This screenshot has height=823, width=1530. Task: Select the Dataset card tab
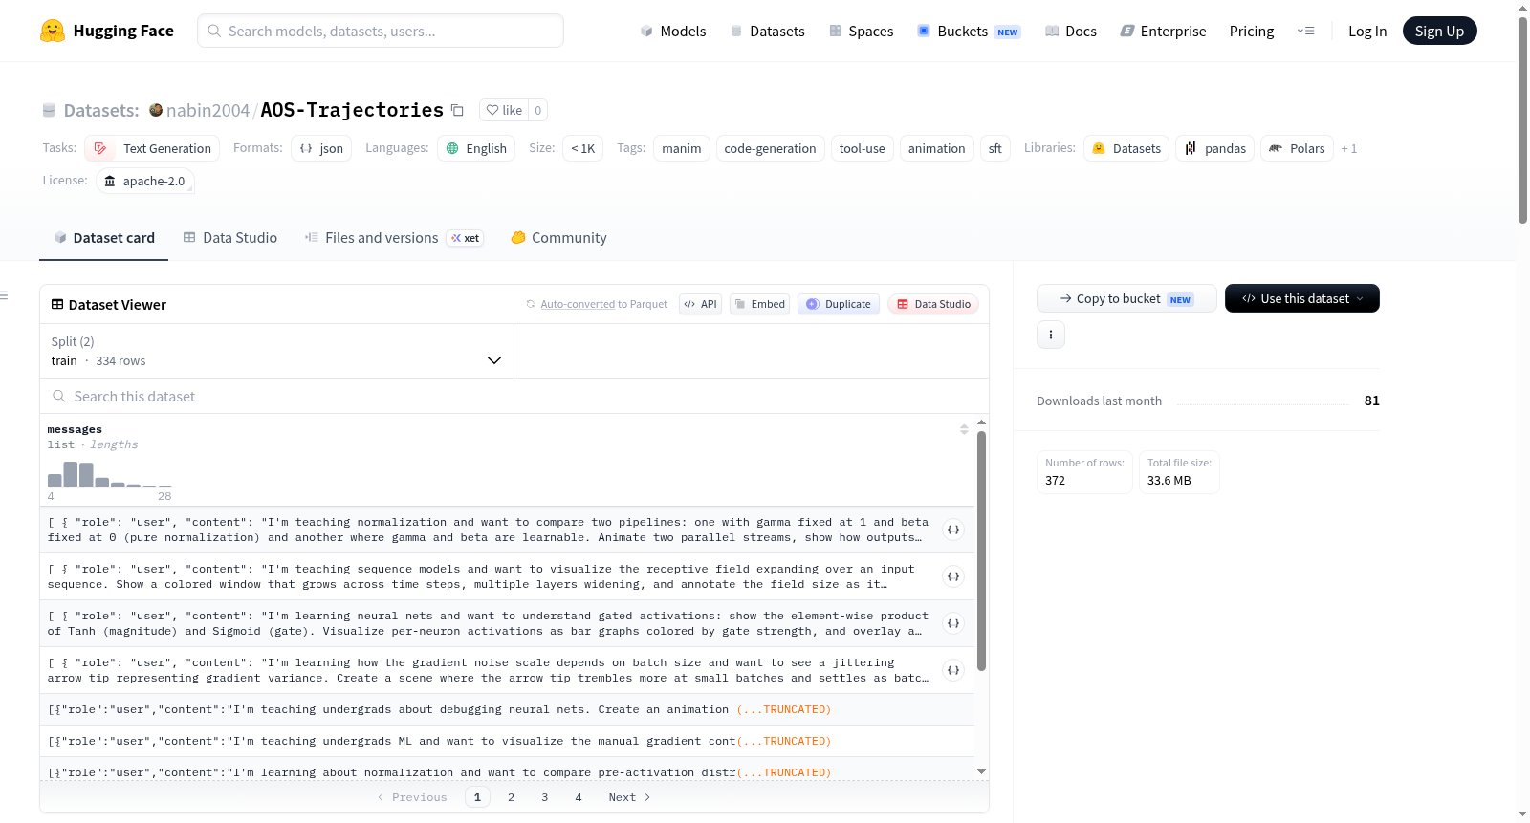click(x=104, y=238)
